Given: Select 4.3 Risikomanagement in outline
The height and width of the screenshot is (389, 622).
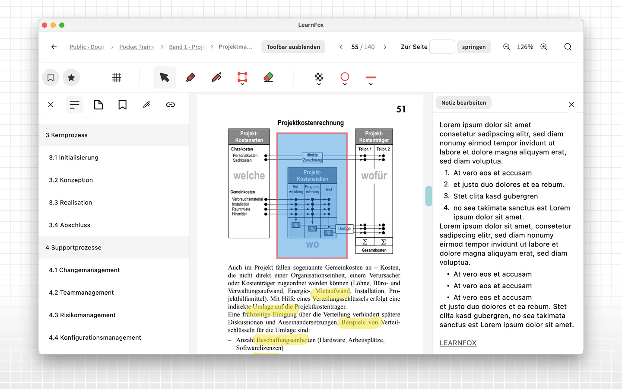Looking at the screenshot, I should point(114,315).
